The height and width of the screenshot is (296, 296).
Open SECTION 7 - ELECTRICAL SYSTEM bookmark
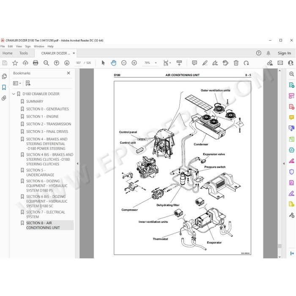point(46,214)
